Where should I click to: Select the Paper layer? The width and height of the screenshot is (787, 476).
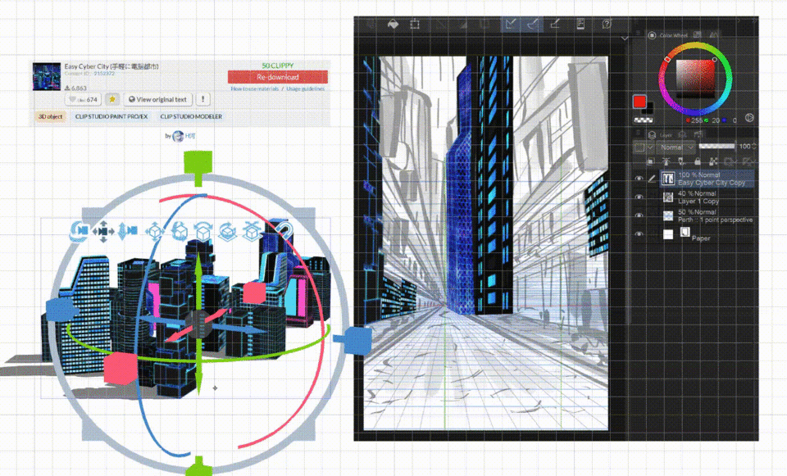706,234
